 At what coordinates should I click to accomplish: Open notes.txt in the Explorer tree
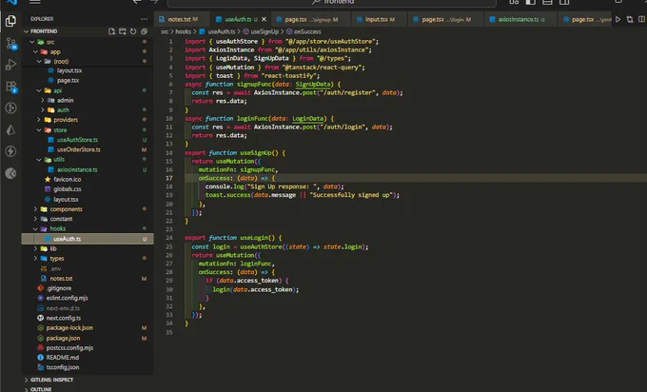61,279
